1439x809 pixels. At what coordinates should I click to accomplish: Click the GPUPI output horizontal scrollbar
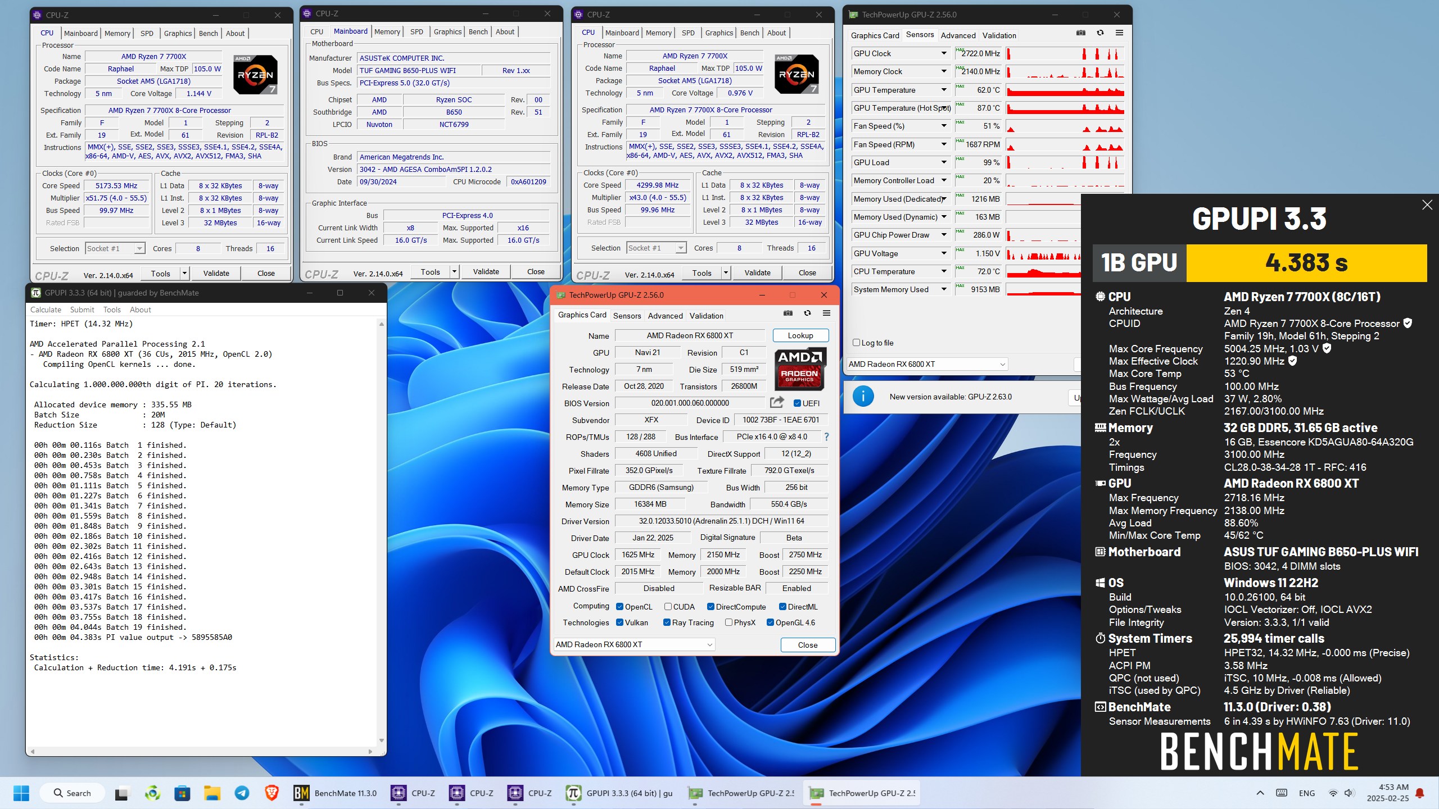coord(201,751)
